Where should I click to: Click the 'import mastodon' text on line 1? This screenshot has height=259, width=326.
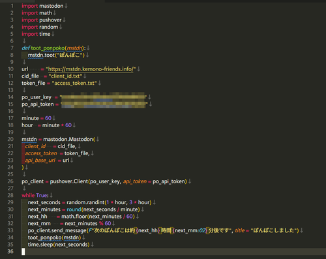point(42,6)
